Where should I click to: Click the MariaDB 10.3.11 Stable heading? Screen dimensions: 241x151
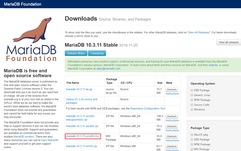[91, 45]
